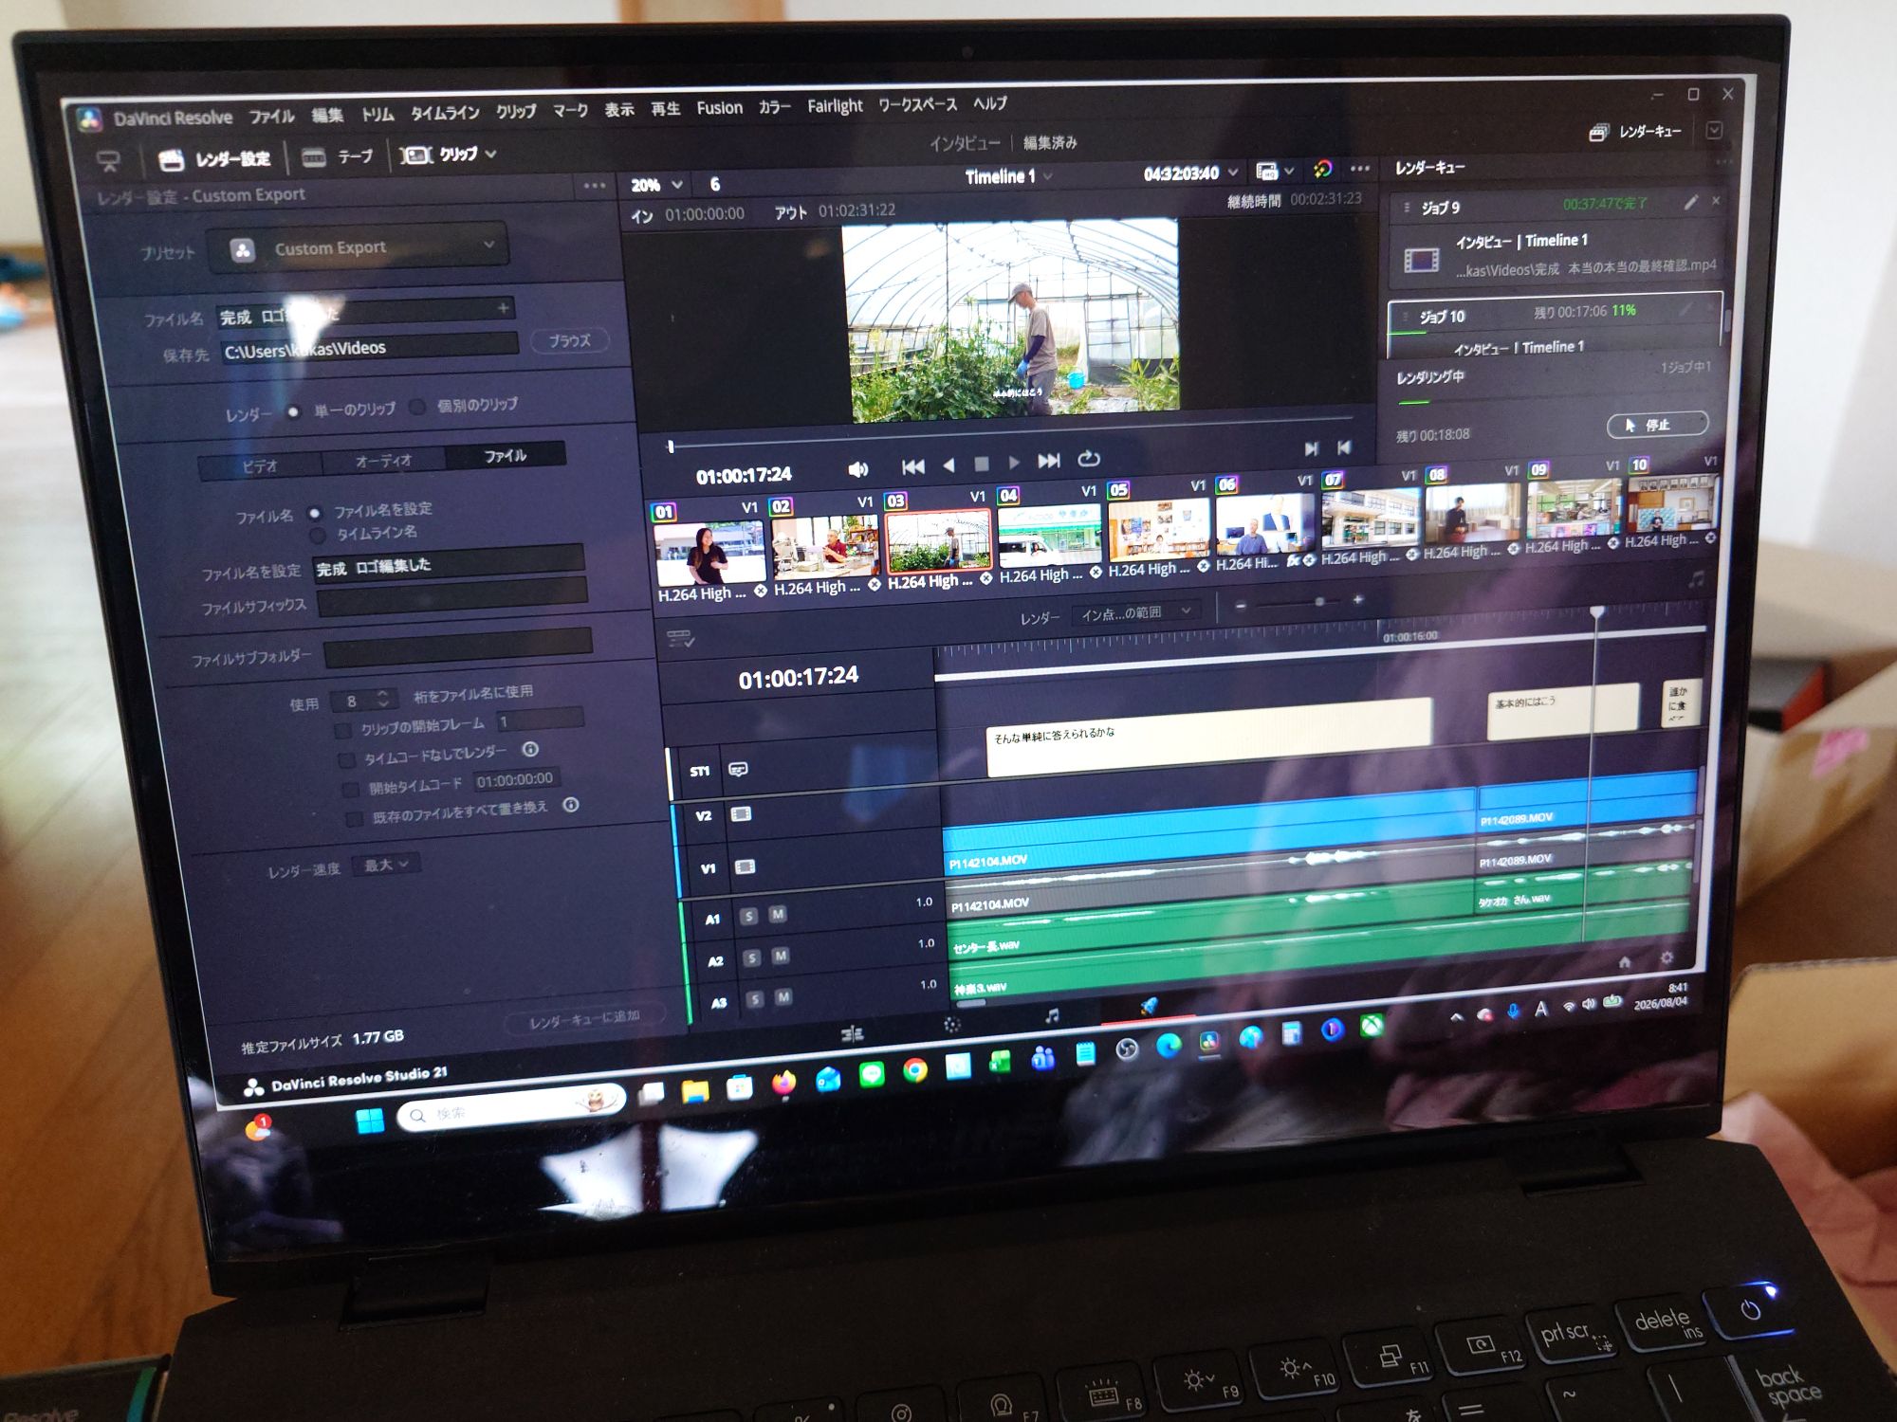Click the mark out-point icon in the viewer
The height and width of the screenshot is (1422, 1897).
1344,447
